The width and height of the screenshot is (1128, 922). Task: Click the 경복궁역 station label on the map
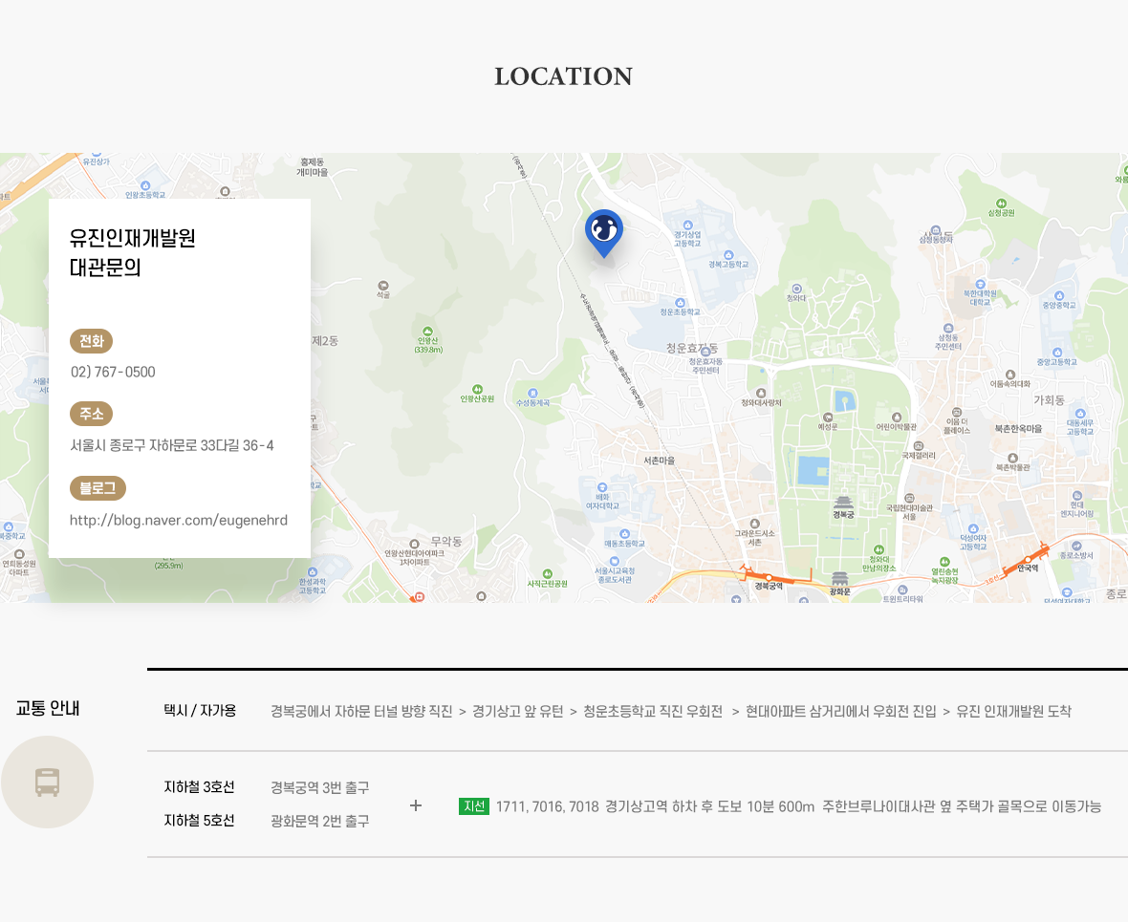tap(769, 586)
